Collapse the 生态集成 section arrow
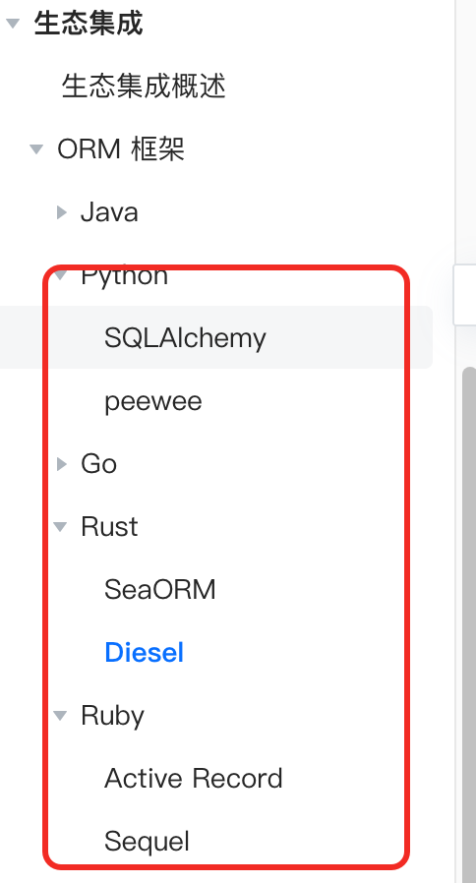Viewport: 476px width, 883px height. click(x=13, y=24)
